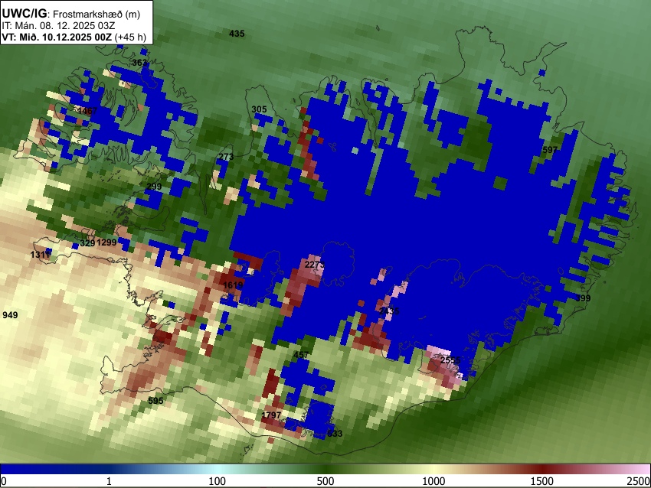The image size is (651, 488).
Task: Click the map value '595'
Action: point(155,401)
